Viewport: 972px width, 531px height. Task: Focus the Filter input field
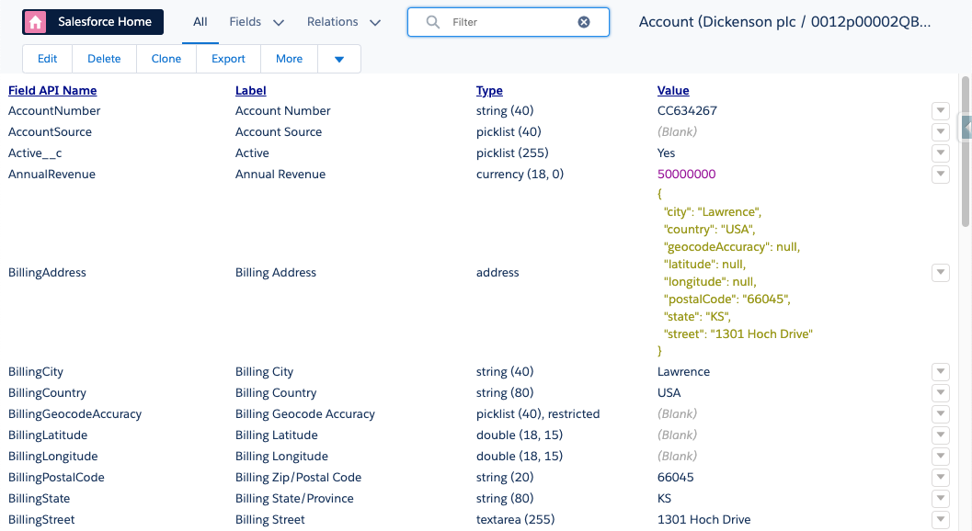(509, 22)
